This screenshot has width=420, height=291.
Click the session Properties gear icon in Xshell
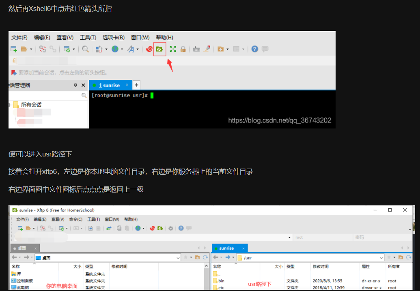[67, 49]
